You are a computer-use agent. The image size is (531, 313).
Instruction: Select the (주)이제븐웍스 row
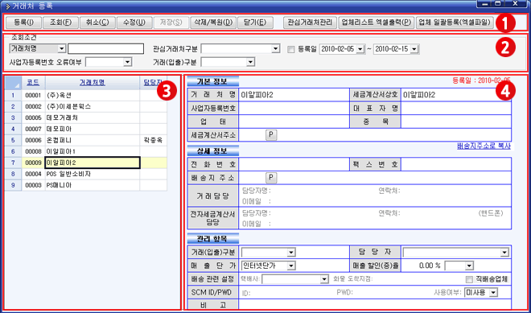tap(86, 106)
